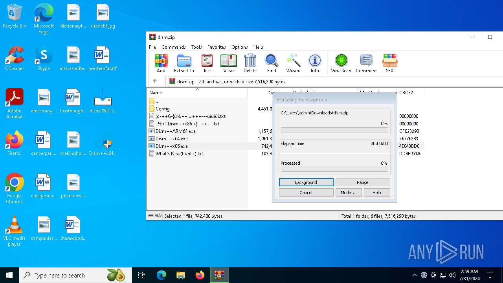Image resolution: width=503 pixels, height=283 pixels.
Task: Click the Delete toolbar icon
Action: (250, 63)
